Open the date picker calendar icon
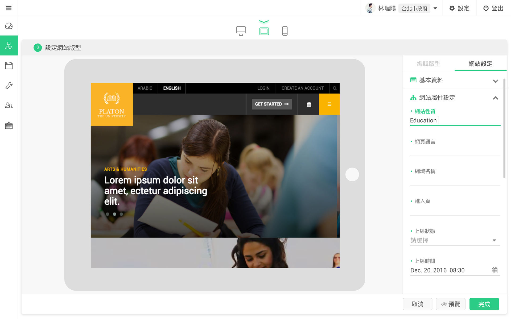 [494, 270]
